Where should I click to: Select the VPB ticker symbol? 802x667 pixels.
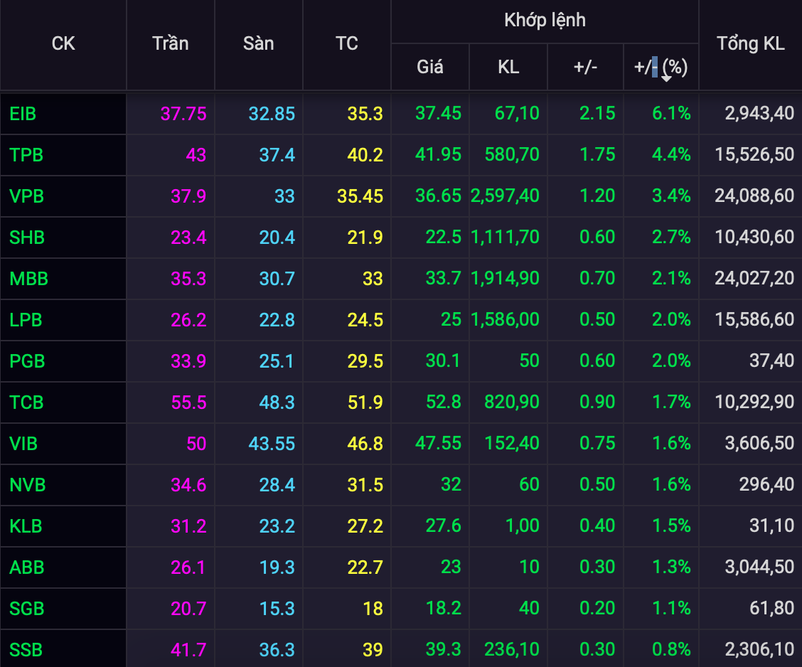pyautogui.click(x=26, y=196)
